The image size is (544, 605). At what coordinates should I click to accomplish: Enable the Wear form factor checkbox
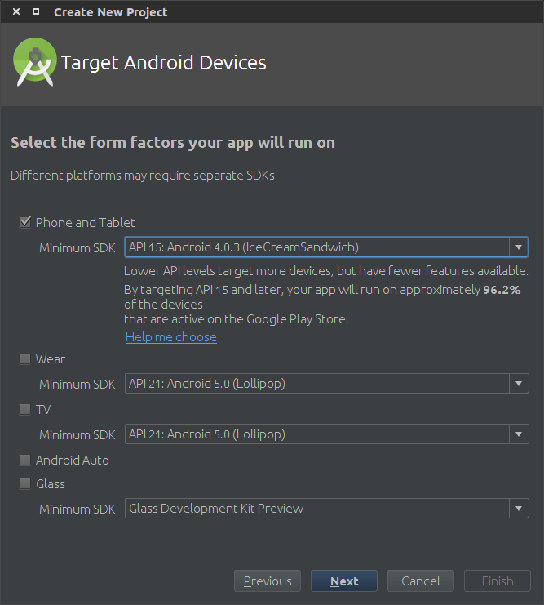pyautogui.click(x=25, y=358)
